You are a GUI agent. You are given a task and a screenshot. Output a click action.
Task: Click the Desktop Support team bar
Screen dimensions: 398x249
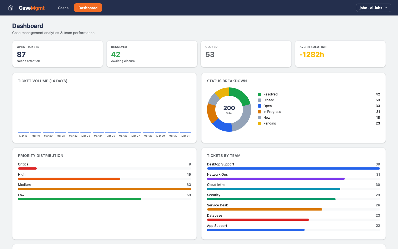pos(294,168)
